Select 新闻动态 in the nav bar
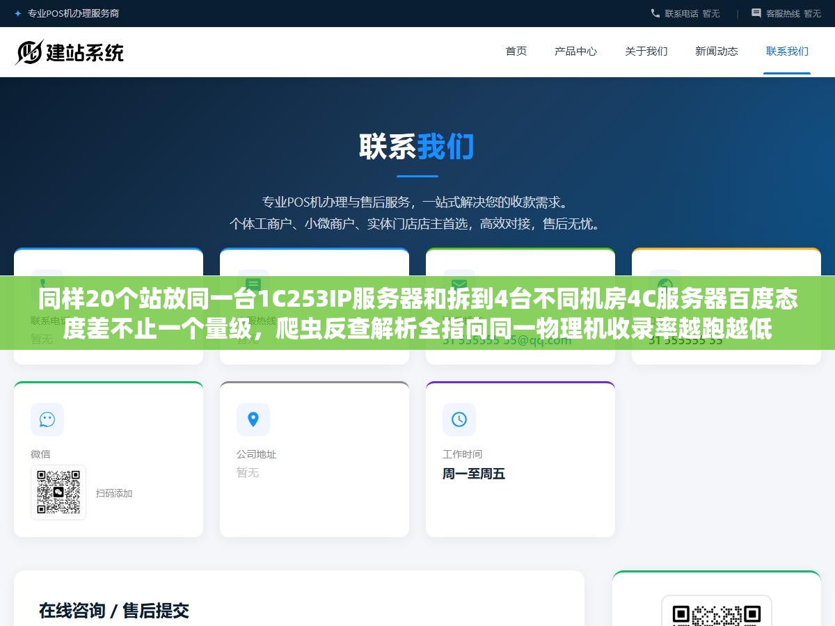The width and height of the screenshot is (835, 626). [717, 51]
